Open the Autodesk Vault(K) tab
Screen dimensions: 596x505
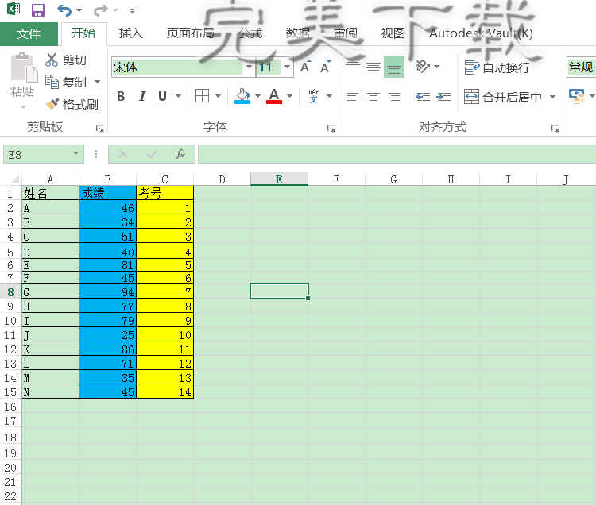click(482, 33)
